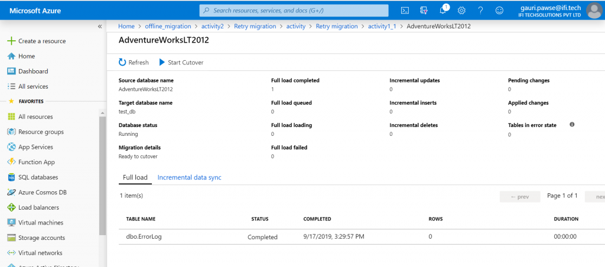Image resolution: width=605 pixels, height=267 pixels.
Task: Open Virtual machines from the sidebar
Action: (x=41, y=223)
